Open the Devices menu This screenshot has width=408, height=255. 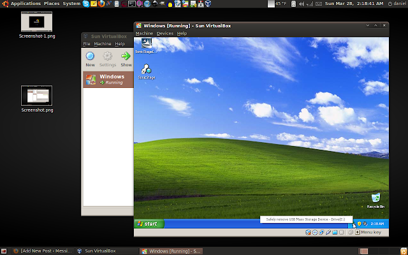[164, 34]
